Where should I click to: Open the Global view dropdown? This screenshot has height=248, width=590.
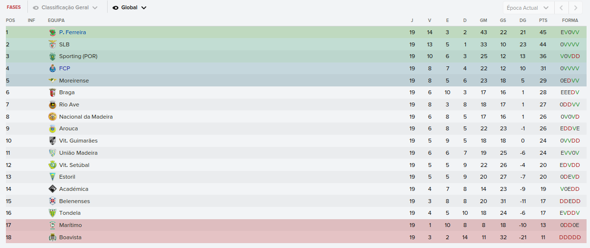(130, 8)
